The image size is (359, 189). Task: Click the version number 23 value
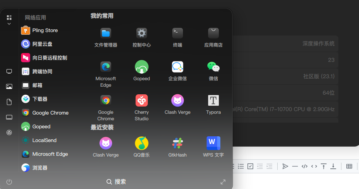click(x=331, y=60)
